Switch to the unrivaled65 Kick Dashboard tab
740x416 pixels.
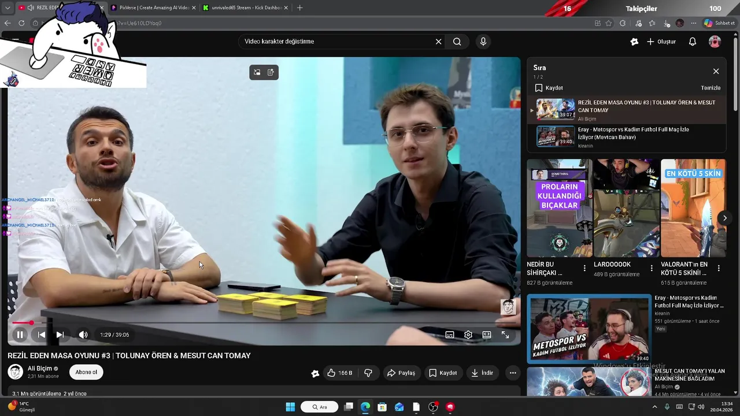246,8
